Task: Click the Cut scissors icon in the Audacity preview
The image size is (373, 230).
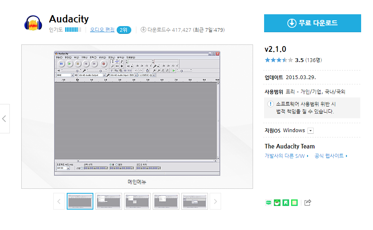Action: click(x=111, y=71)
